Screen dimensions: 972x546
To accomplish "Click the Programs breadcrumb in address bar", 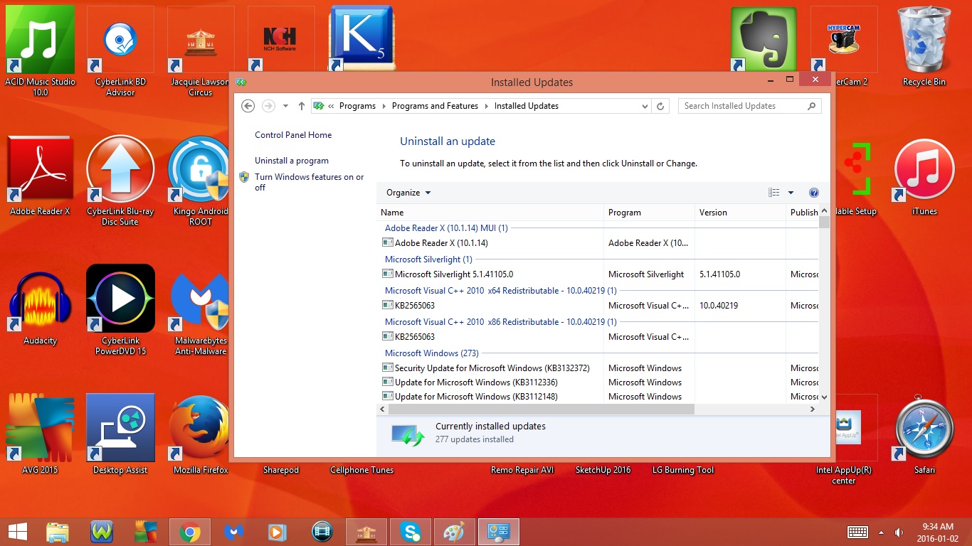I will [357, 106].
